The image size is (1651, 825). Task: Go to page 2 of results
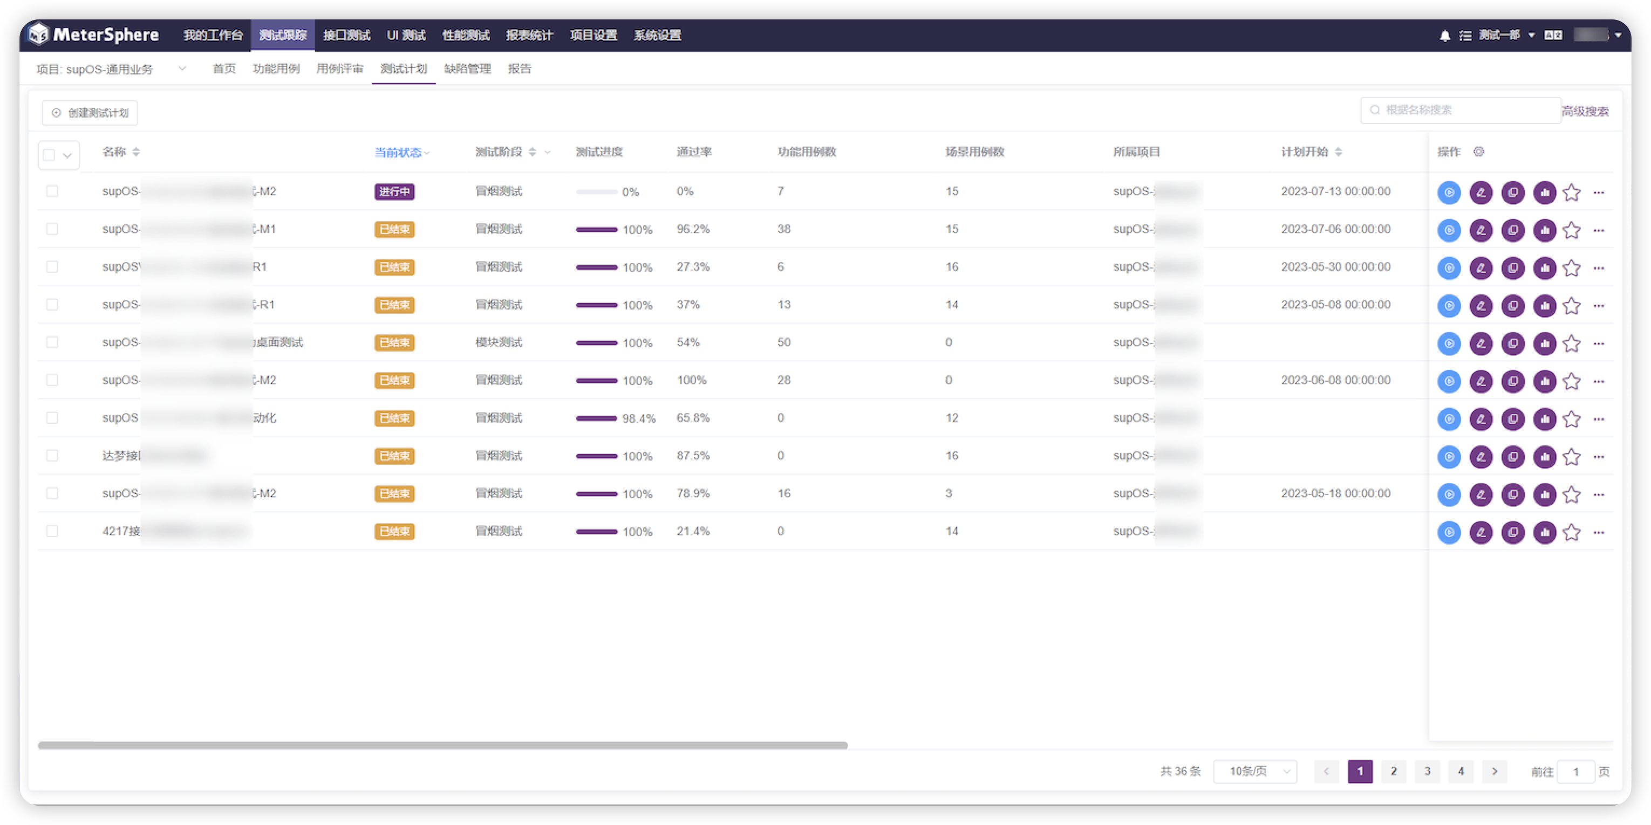[1393, 771]
